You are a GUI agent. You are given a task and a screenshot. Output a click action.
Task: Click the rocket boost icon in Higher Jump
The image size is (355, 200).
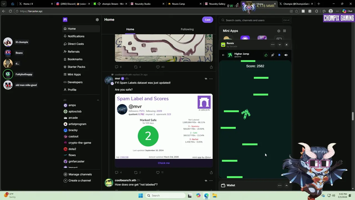coord(273,55)
